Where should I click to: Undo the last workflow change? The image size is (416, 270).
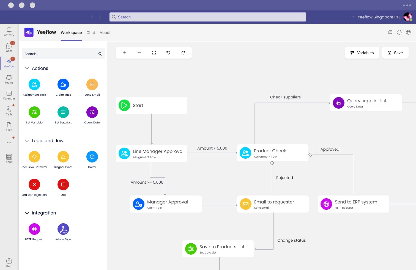click(x=168, y=53)
